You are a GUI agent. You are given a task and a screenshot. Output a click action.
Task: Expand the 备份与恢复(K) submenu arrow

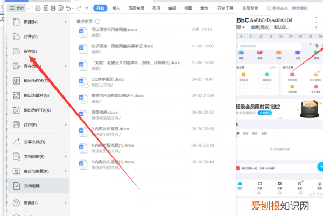[66, 171]
